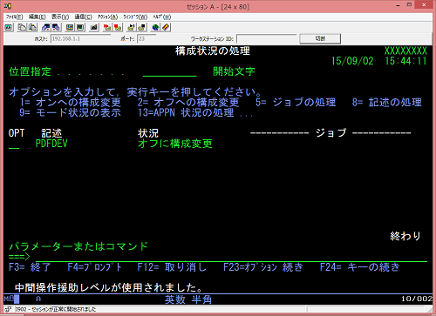Click the host address field 192.168.1.1
Image resolution: width=436 pixels, height=316 pixels.
pos(80,38)
